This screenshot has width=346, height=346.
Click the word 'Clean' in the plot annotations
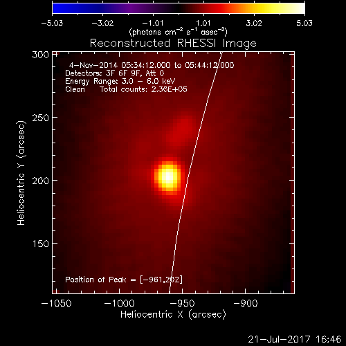tap(75, 89)
